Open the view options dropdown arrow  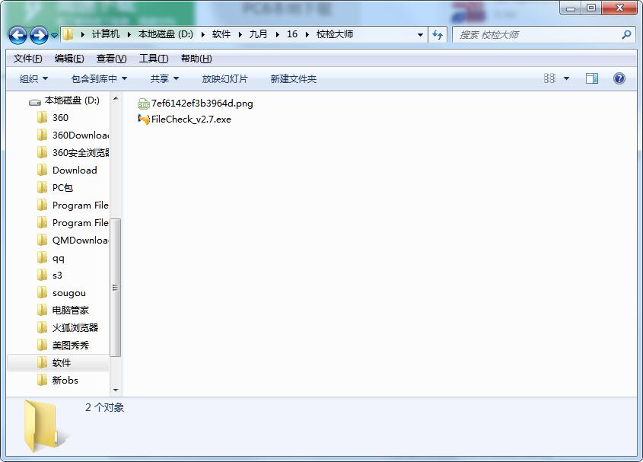pyautogui.click(x=566, y=78)
